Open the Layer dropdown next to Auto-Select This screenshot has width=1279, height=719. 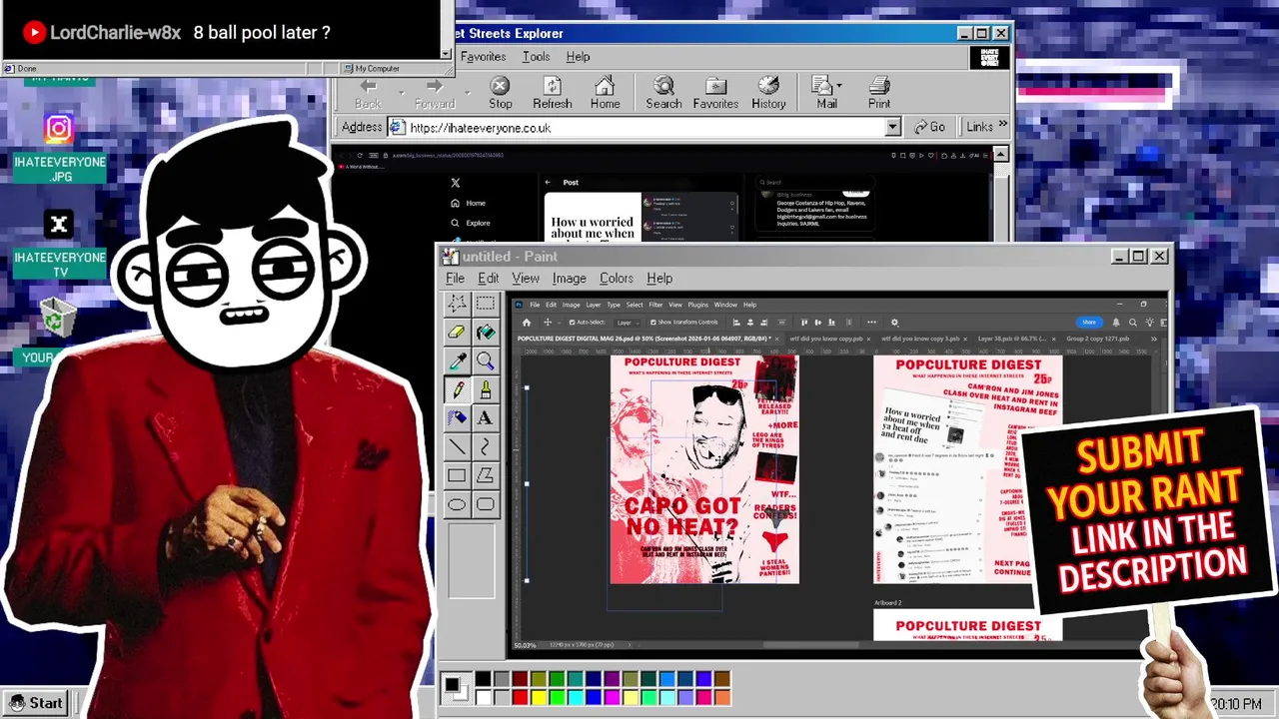tap(628, 323)
